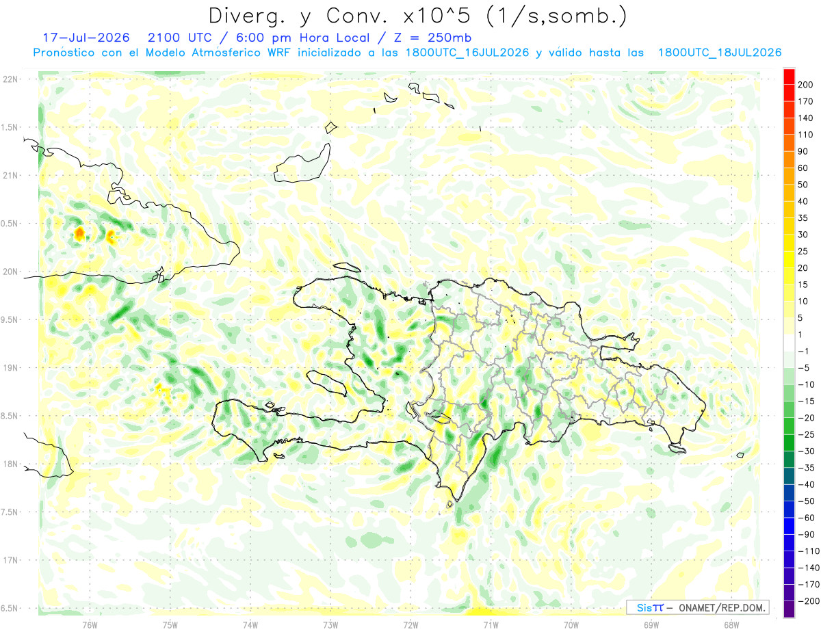Screen dimensions: 821x634
Task: Click the '22N' latitude label
Action: (10, 79)
